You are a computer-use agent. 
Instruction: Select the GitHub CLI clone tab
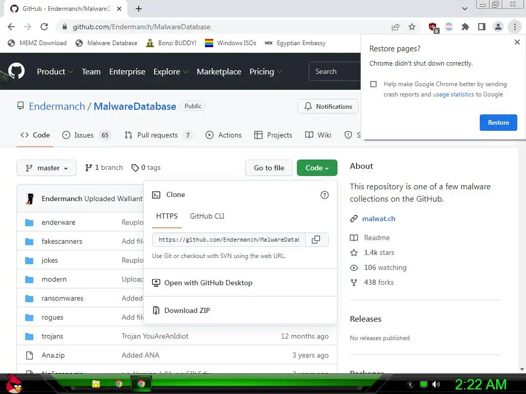[x=207, y=216]
